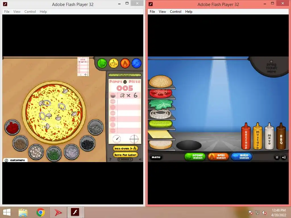This screenshot has height=218, width=291.
Task: Click the cutting crosshair symbol on ticket
Action: pos(134,139)
